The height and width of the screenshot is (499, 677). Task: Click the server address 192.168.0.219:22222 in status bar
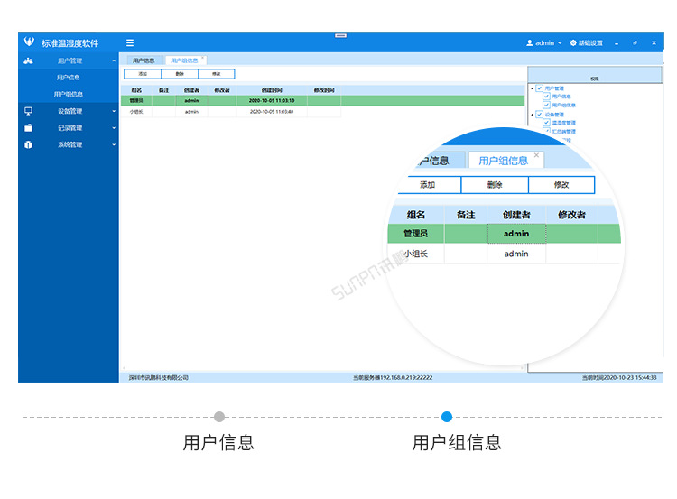point(406,378)
